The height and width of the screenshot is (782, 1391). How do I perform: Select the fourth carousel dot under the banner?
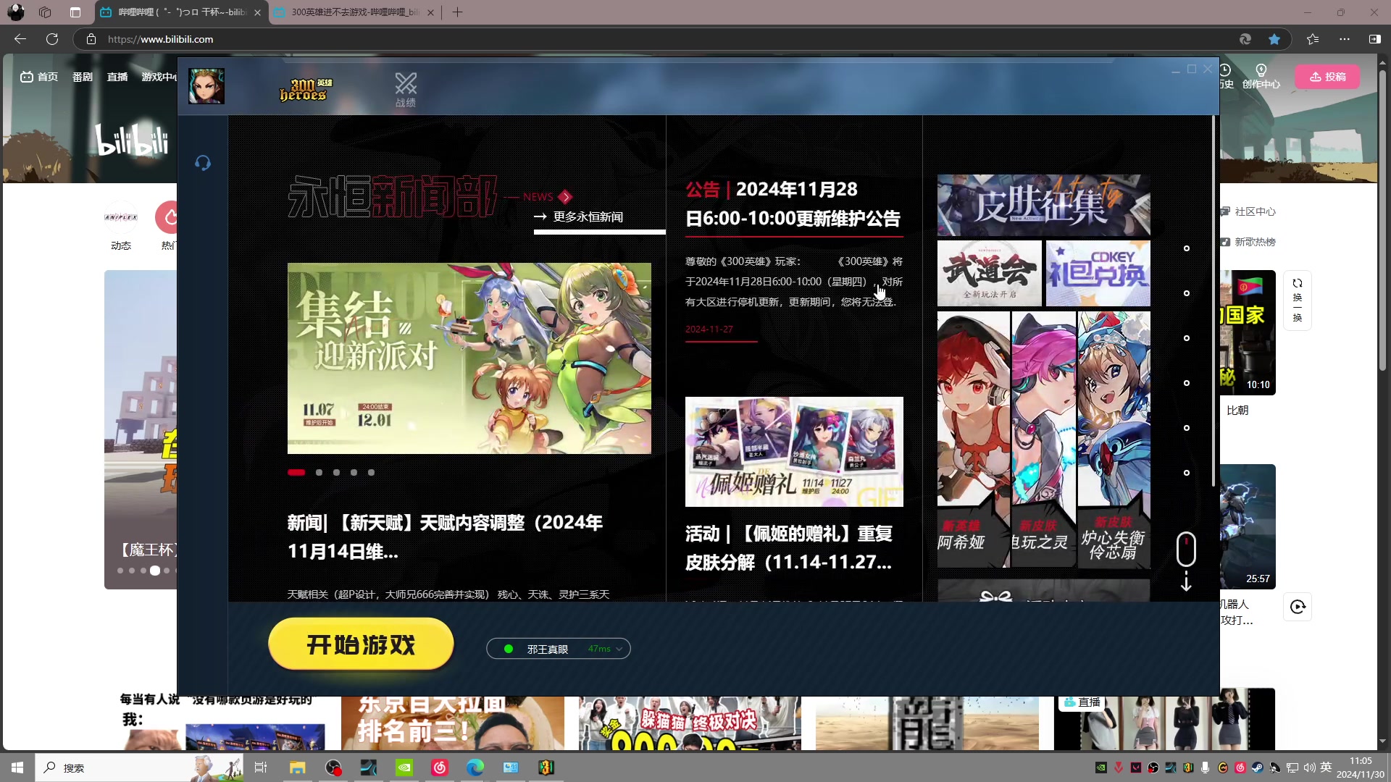click(354, 472)
